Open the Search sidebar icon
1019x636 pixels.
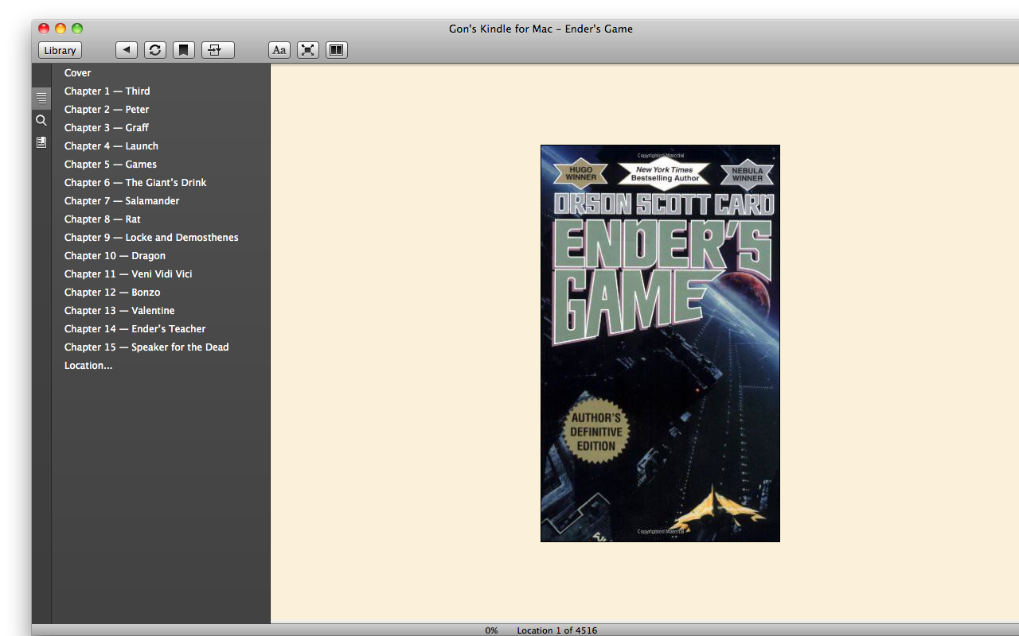pyautogui.click(x=41, y=121)
